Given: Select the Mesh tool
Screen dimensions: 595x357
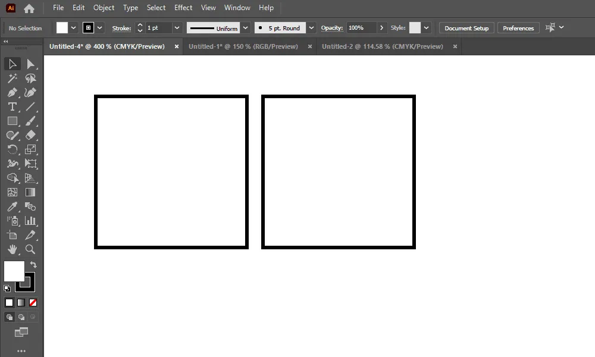Looking at the screenshot, I should click(12, 192).
